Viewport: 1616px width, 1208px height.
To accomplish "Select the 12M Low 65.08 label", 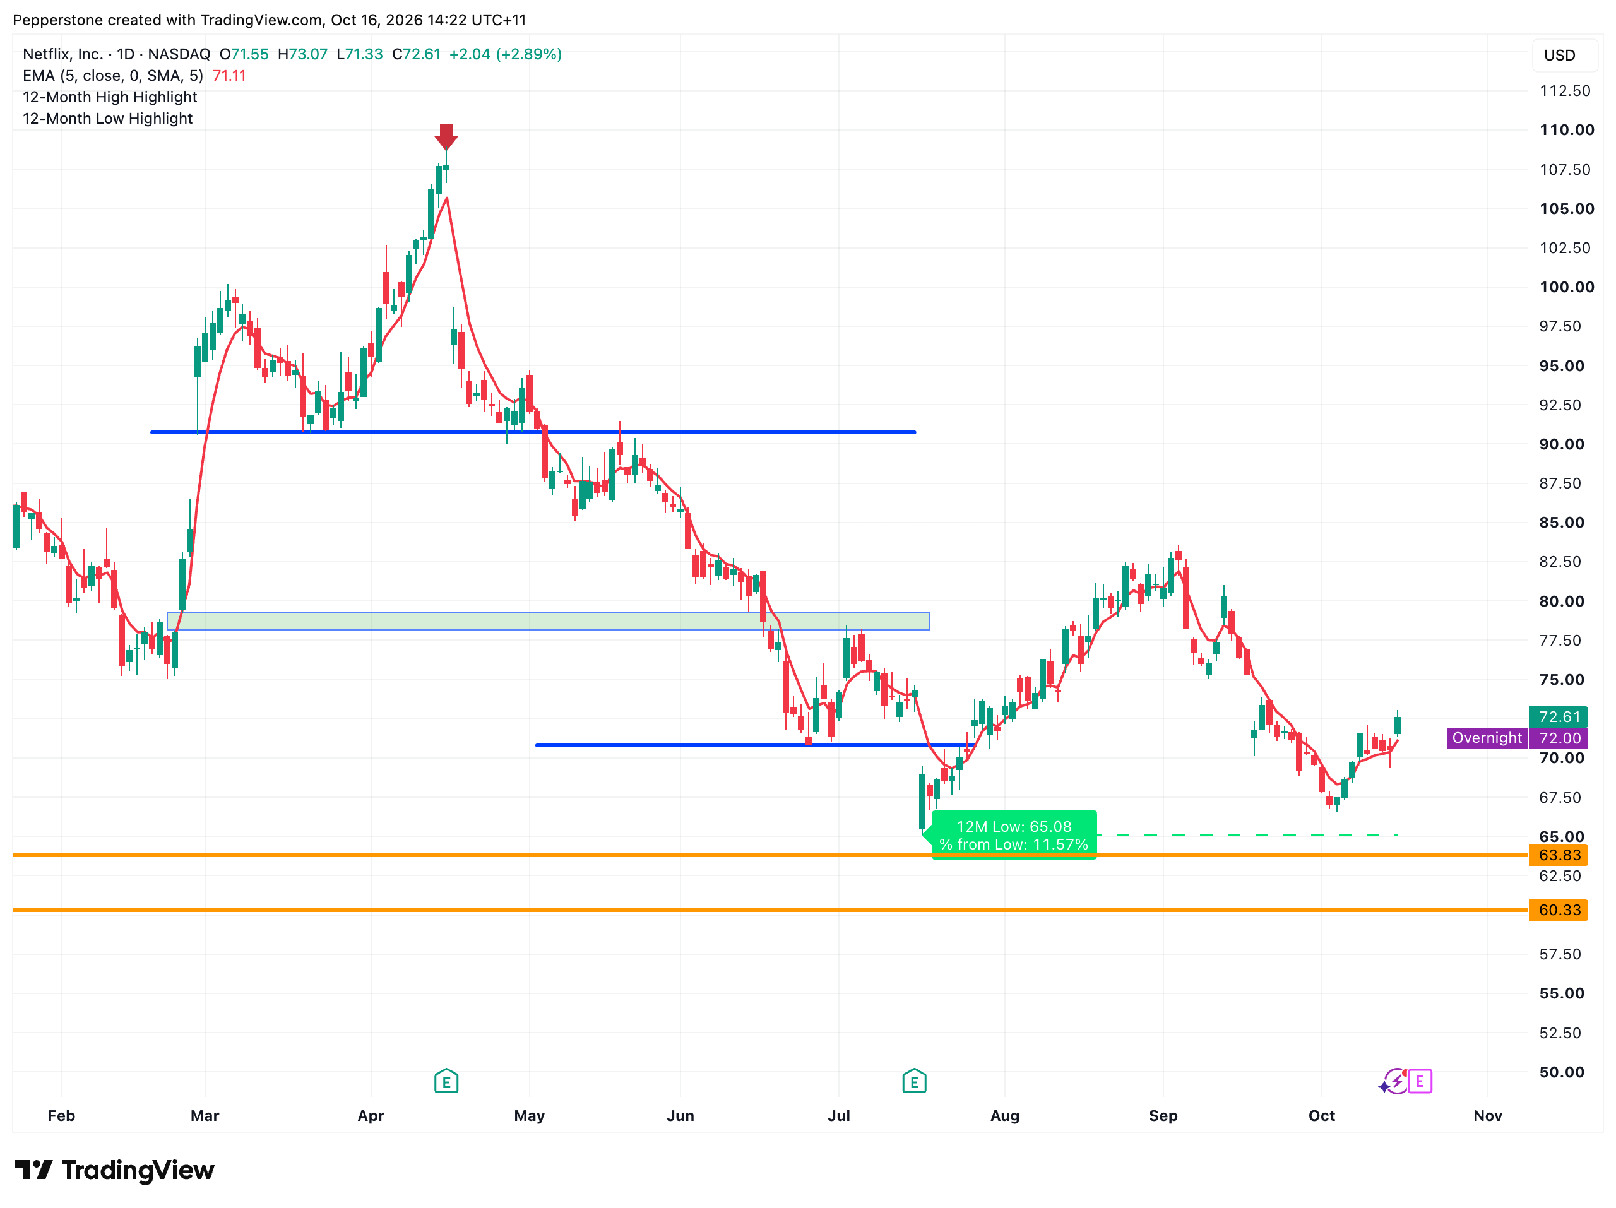I will click(1014, 835).
